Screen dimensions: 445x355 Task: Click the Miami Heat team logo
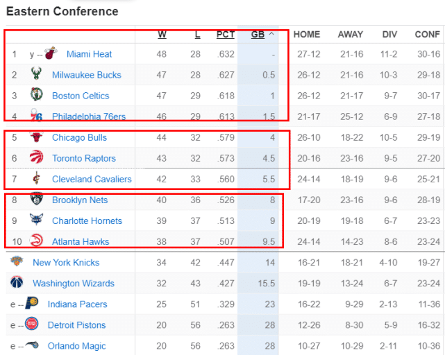pyautogui.click(x=51, y=54)
